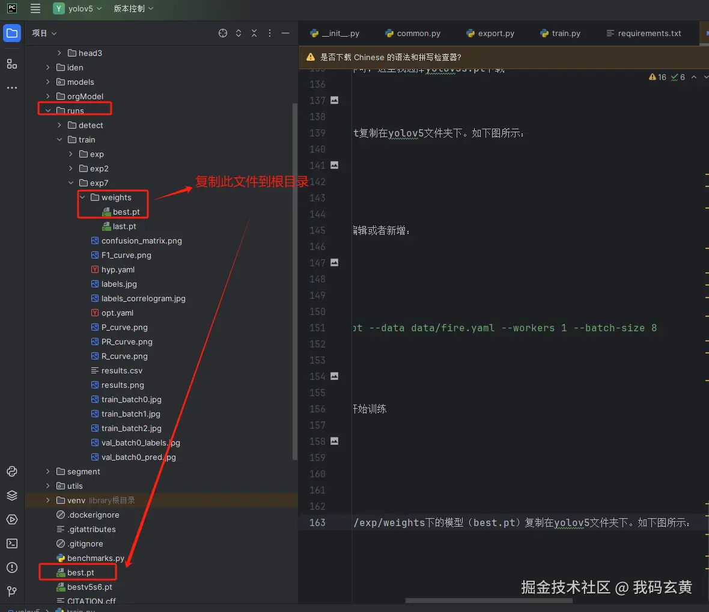The width and height of the screenshot is (709, 612).
Task: Select .gitignore file
Action: pyautogui.click(x=80, y=543)
